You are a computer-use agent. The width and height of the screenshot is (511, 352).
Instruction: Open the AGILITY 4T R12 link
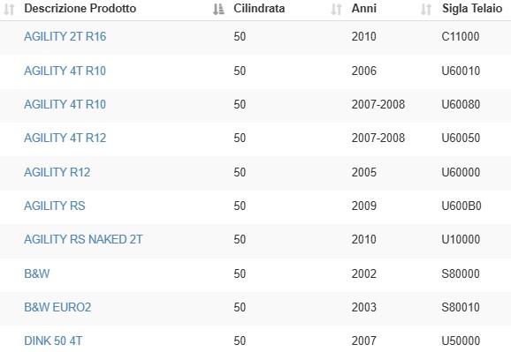pyautogui.click(x=65, y=138)
